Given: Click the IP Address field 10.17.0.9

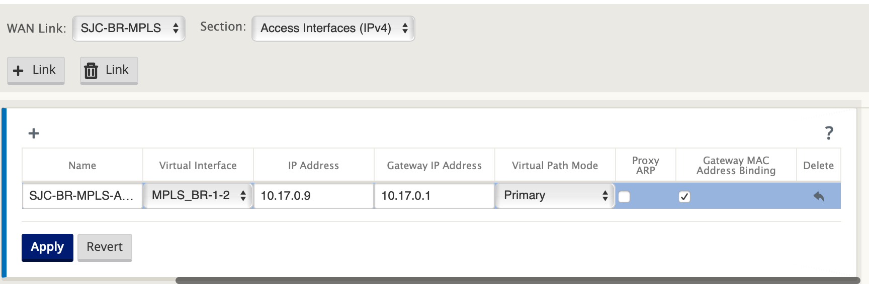Looking at the screenshot, I should coord(314,196).
